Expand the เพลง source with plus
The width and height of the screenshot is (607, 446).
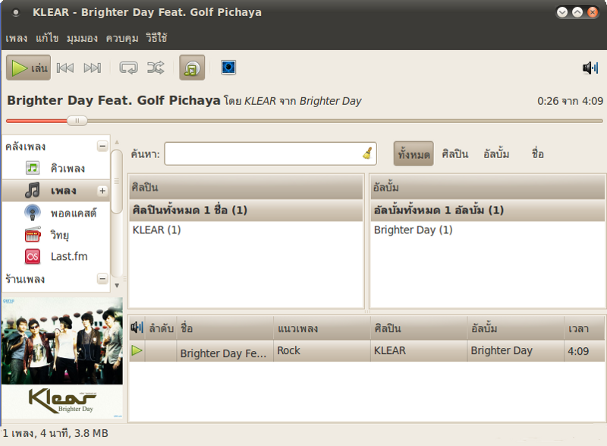click(x=102, y=191)
